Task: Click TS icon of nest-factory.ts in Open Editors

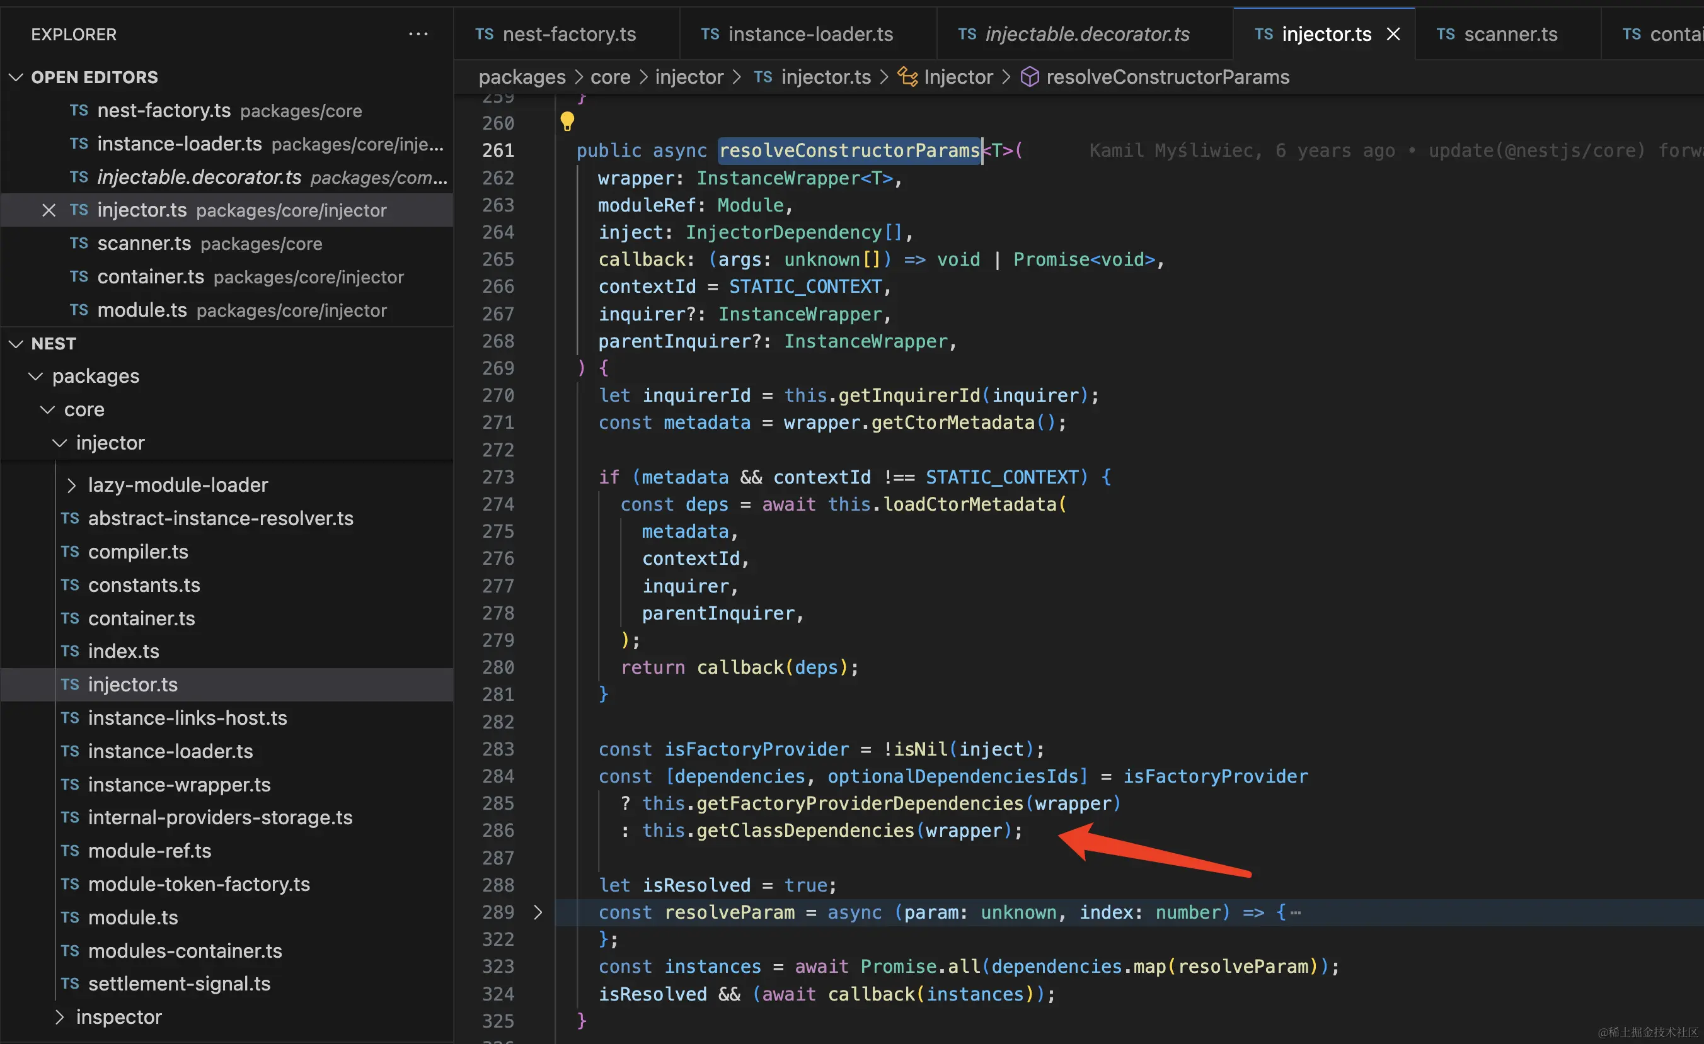Action: tap(79, 111)
